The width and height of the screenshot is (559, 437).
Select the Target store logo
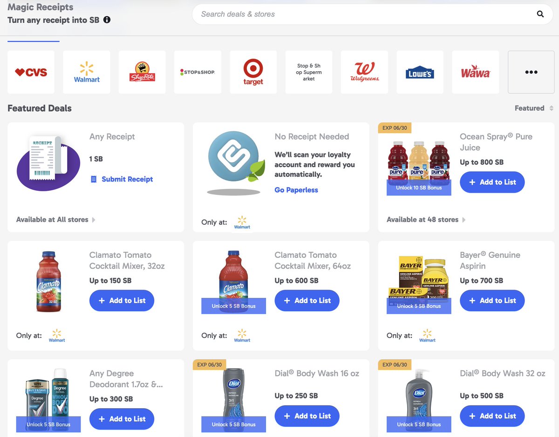click(253, 72)
